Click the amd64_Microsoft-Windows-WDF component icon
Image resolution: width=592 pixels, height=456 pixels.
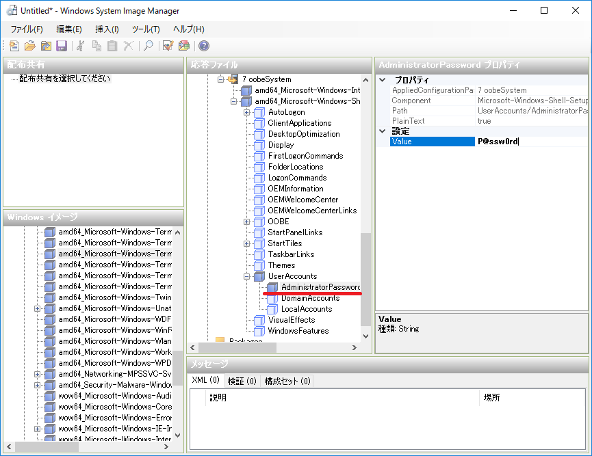(x=50, y=319)
